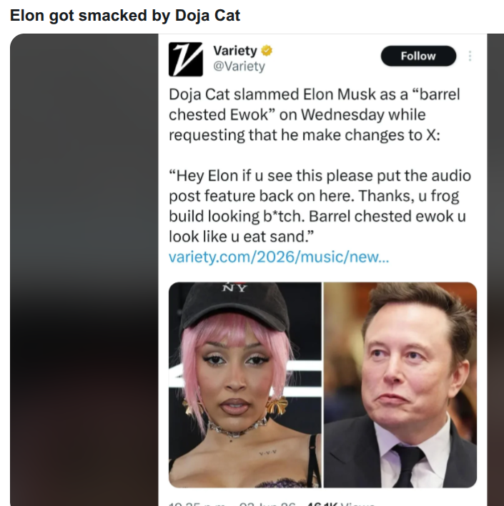Click the tweet text starting 'Doja Cat slammed'
The image size is (504, 506).
pyautogui.click(x=314, y=114)
